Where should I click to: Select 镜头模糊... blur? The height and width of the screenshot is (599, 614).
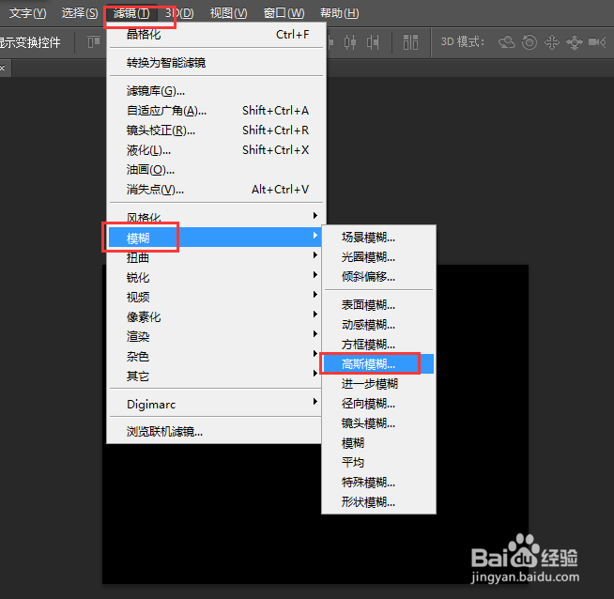(x=378, y=423)
